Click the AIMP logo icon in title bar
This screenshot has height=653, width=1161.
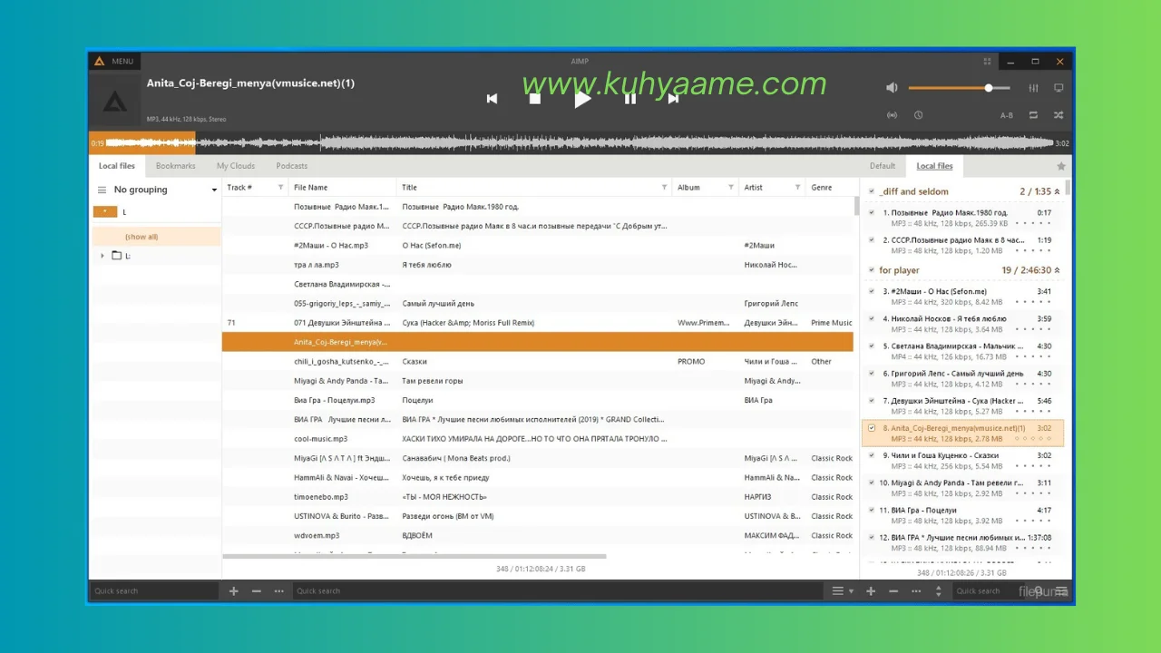[100, 62]
